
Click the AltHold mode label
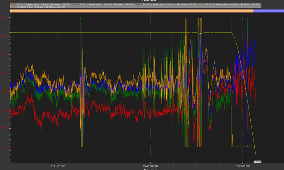pyautogui.click(x=258, y=162)
